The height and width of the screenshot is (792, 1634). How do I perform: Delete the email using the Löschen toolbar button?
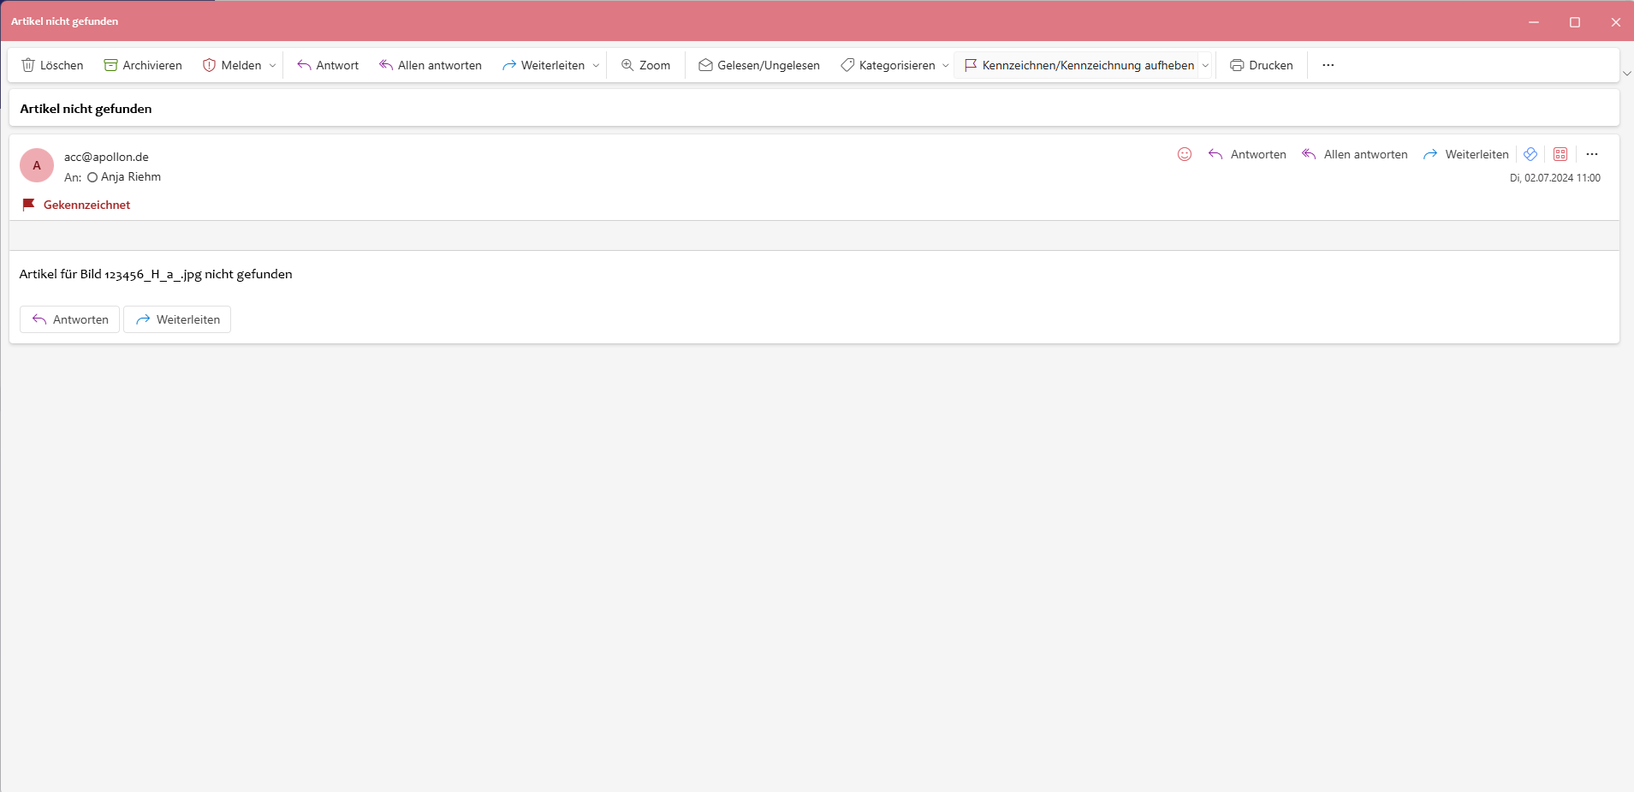(52, 65)
